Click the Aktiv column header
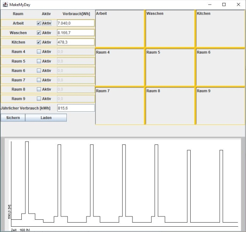Image resolution: width=246 pixels, height=232 pixels. 46,14
